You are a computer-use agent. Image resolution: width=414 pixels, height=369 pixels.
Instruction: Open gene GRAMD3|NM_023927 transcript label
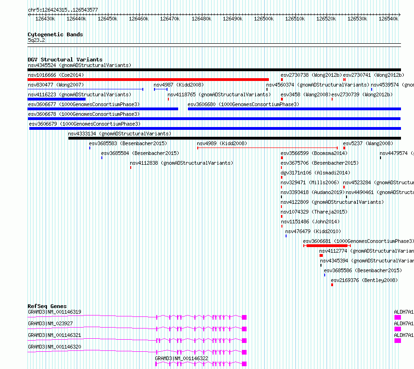pyautogui.click(x=50, y=323)
